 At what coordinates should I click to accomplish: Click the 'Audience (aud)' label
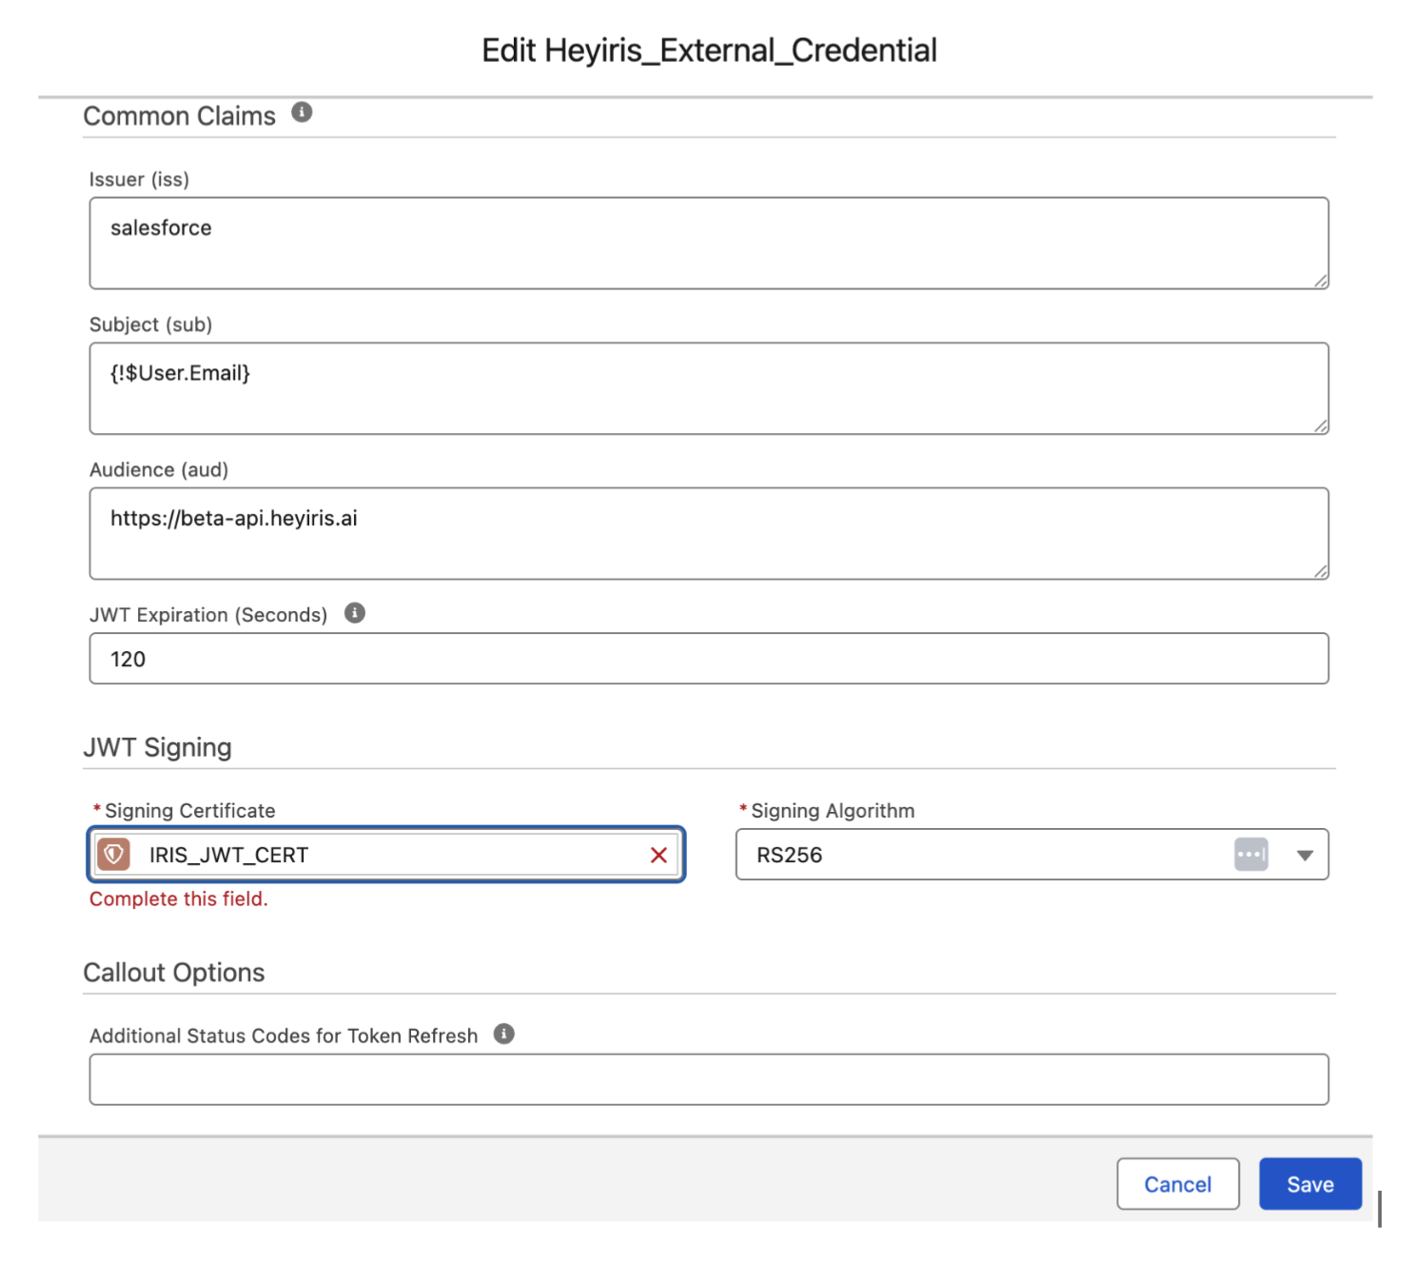click(x=159, y=469)
